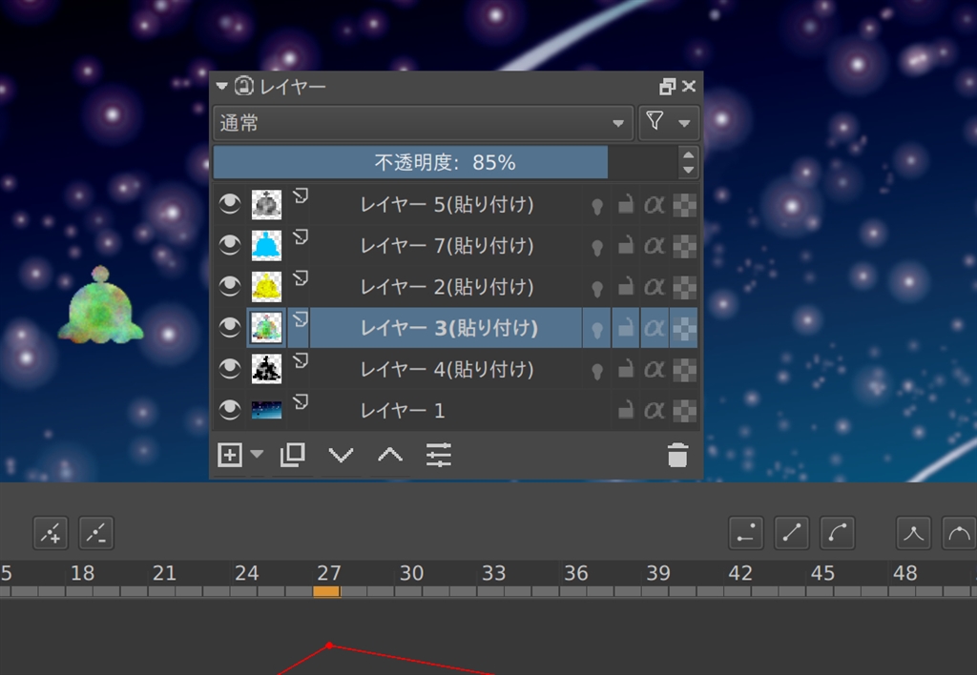Click the 不透明度 85% opacity slider
Image resolution: width=977 pixels, height=675 pixels.
coord(446,162)
